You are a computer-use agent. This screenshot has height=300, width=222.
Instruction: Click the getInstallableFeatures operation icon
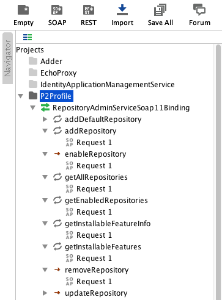(57, 246)
